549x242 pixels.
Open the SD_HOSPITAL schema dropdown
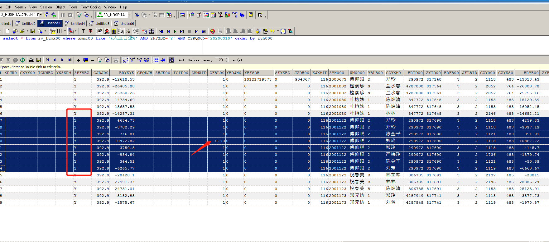click(x=129, y=15)
